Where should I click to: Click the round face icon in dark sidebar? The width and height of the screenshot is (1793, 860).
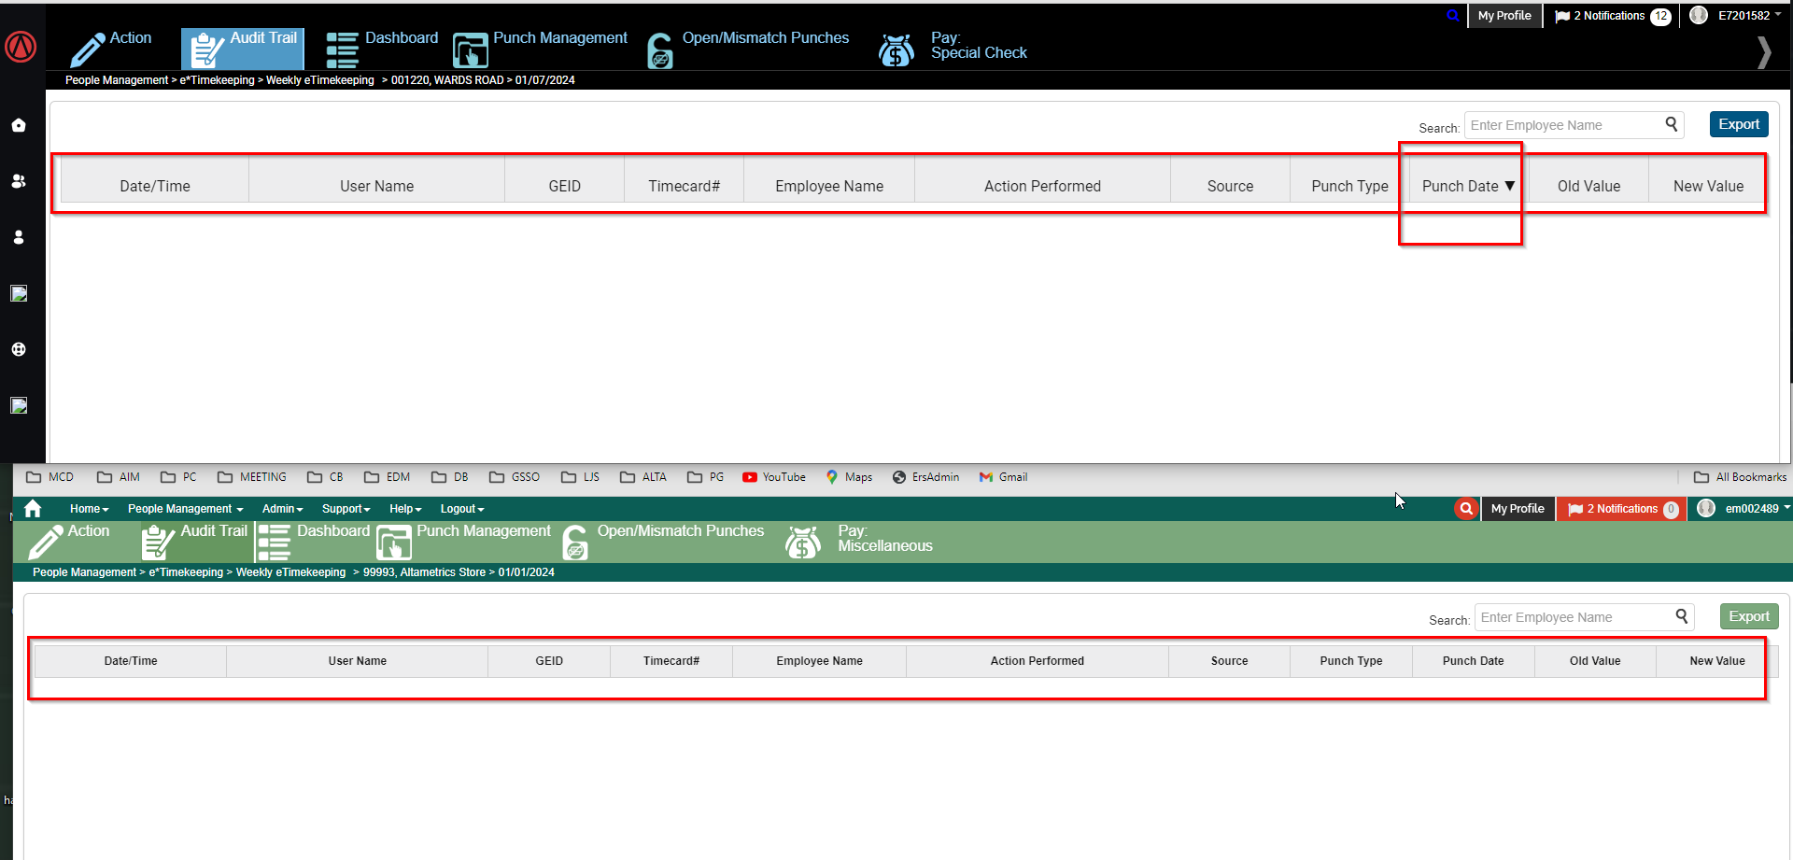19,349
